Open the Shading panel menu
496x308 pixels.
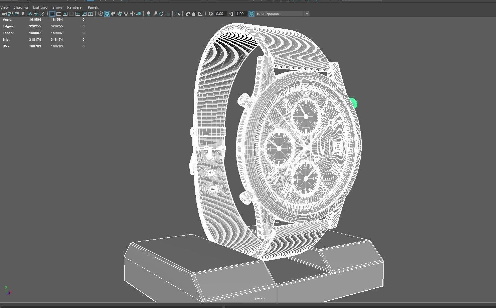coord(21,7)
